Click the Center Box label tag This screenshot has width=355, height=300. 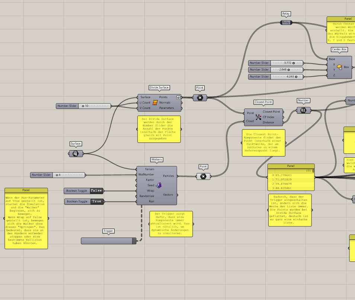(x=338, y=49)
